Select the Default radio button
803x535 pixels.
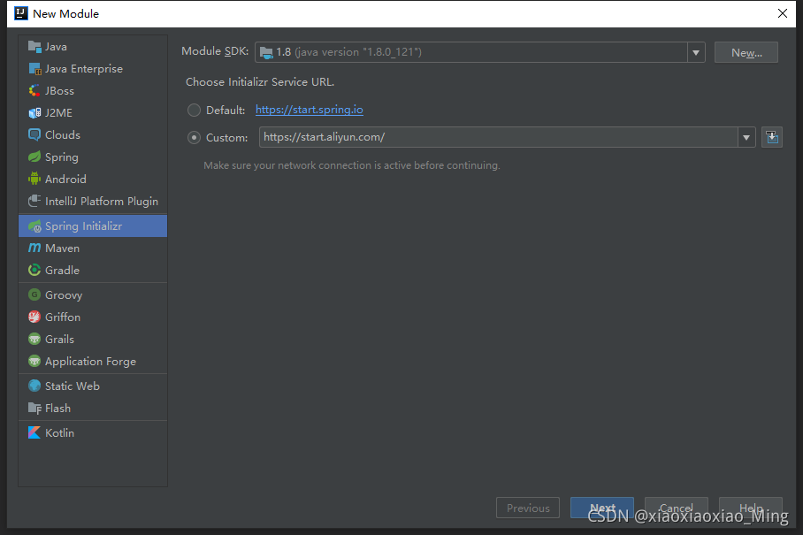pyautogui.click(x=194, y=110)
